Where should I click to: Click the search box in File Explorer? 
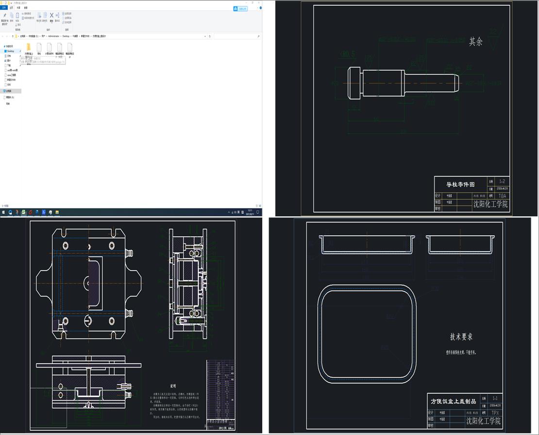236,36
